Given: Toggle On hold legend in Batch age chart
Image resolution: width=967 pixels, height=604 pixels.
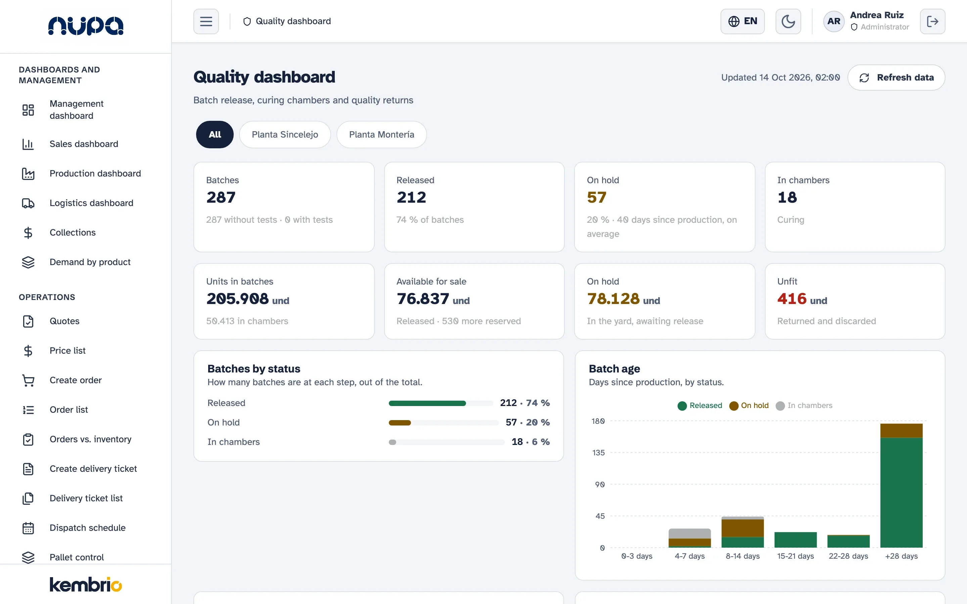Looking at the screenshot, I should pyautogui.click(x=749, y=405).
